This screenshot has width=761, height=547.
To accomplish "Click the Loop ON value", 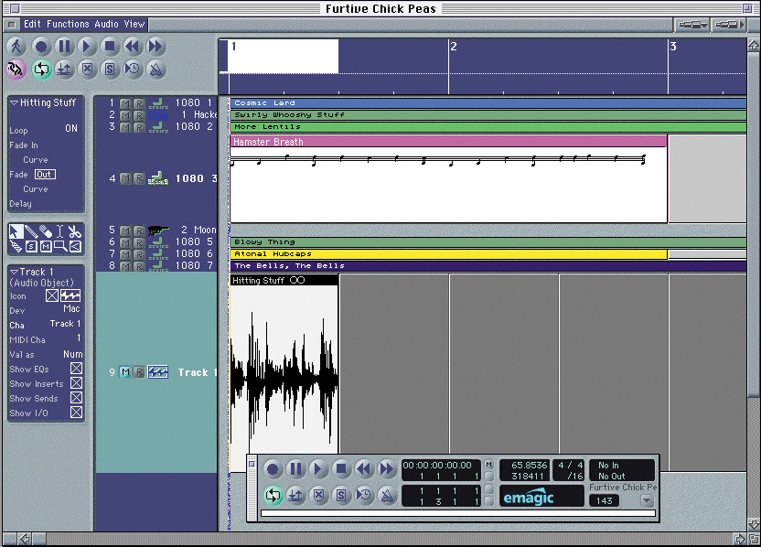I will pos(70,130).
